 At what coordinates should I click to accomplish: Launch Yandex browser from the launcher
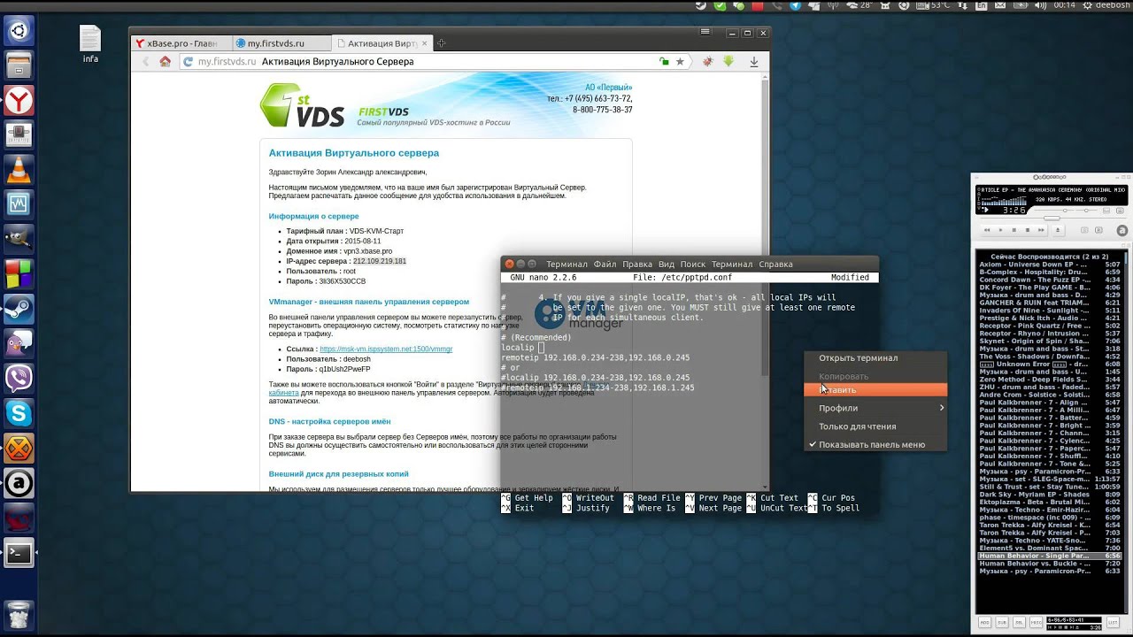pyautogui.click(x=19, y=101)
